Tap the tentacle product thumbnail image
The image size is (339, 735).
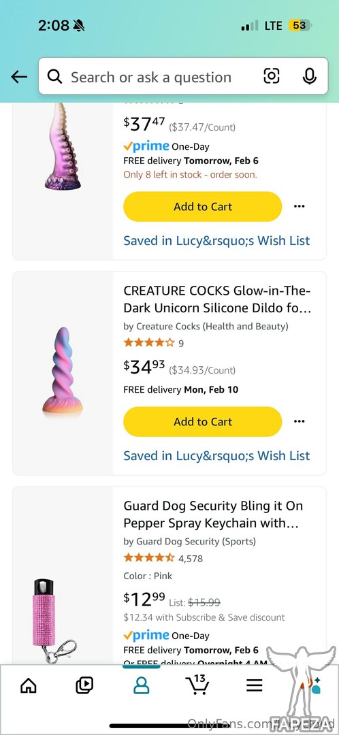click(x=63, y=146)
